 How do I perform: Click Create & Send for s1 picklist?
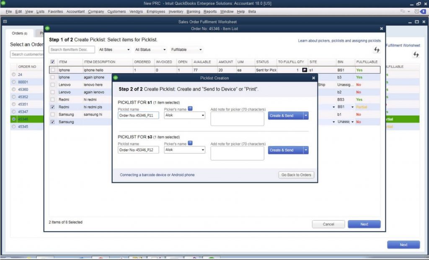tap(285, 116)
